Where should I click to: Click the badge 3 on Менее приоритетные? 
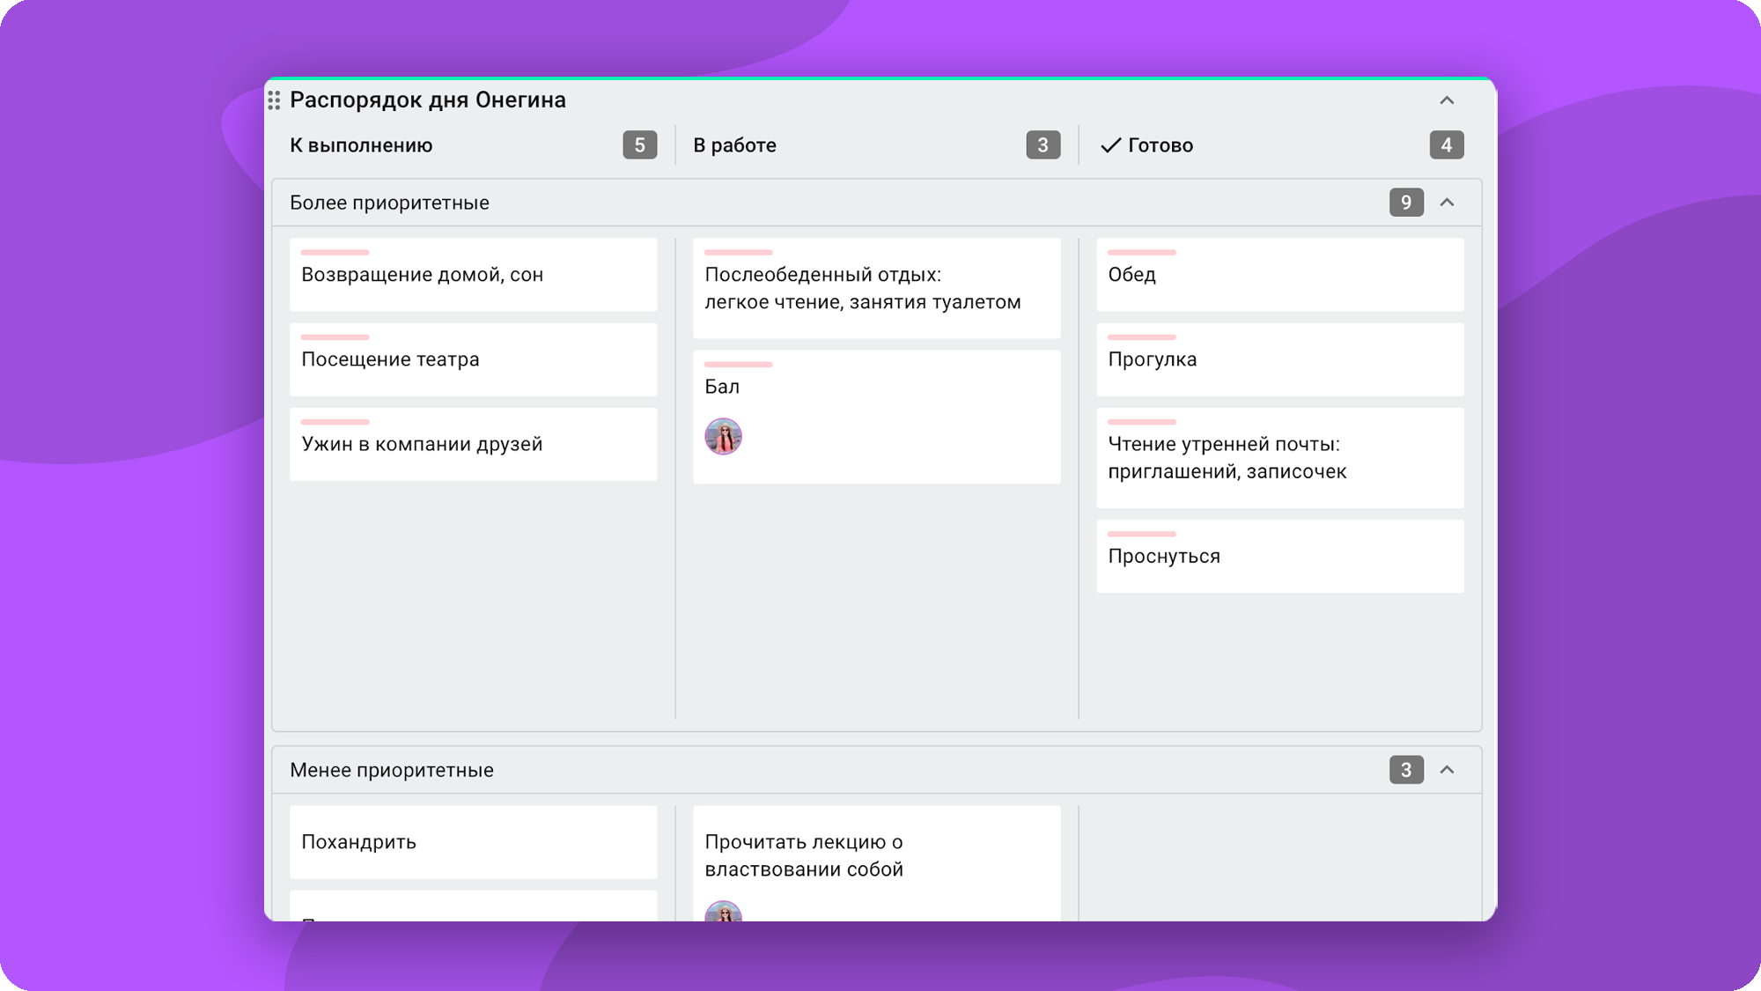coord(1406,770)
